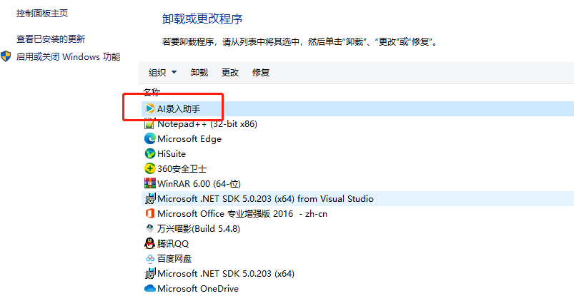Click the Windows features shield icon

click(6, 56)
